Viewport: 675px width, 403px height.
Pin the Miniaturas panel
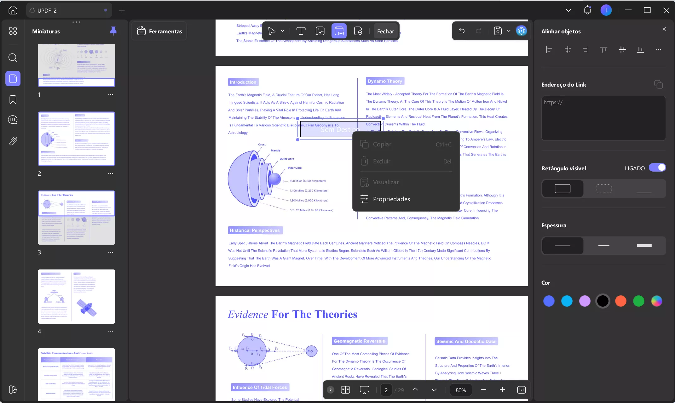pyautogui.click(x=113, y=31)
